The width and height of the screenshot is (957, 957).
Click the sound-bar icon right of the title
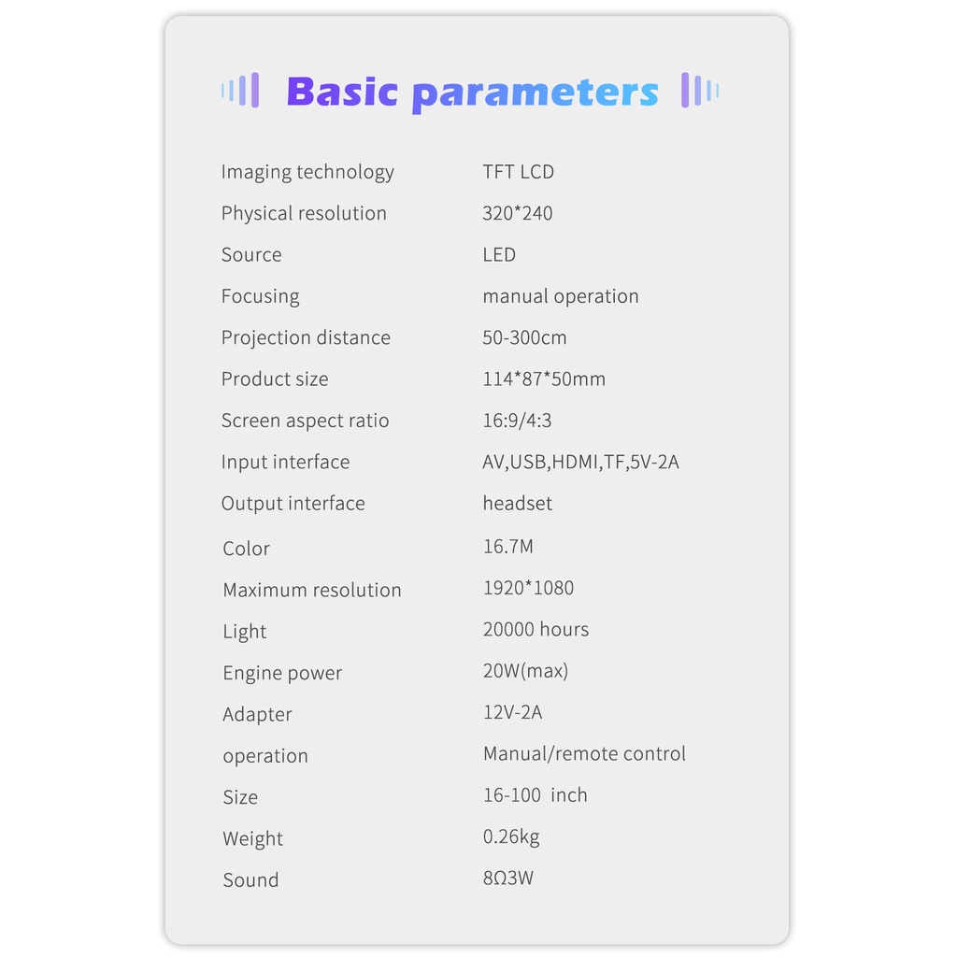(x=699, y=91)
